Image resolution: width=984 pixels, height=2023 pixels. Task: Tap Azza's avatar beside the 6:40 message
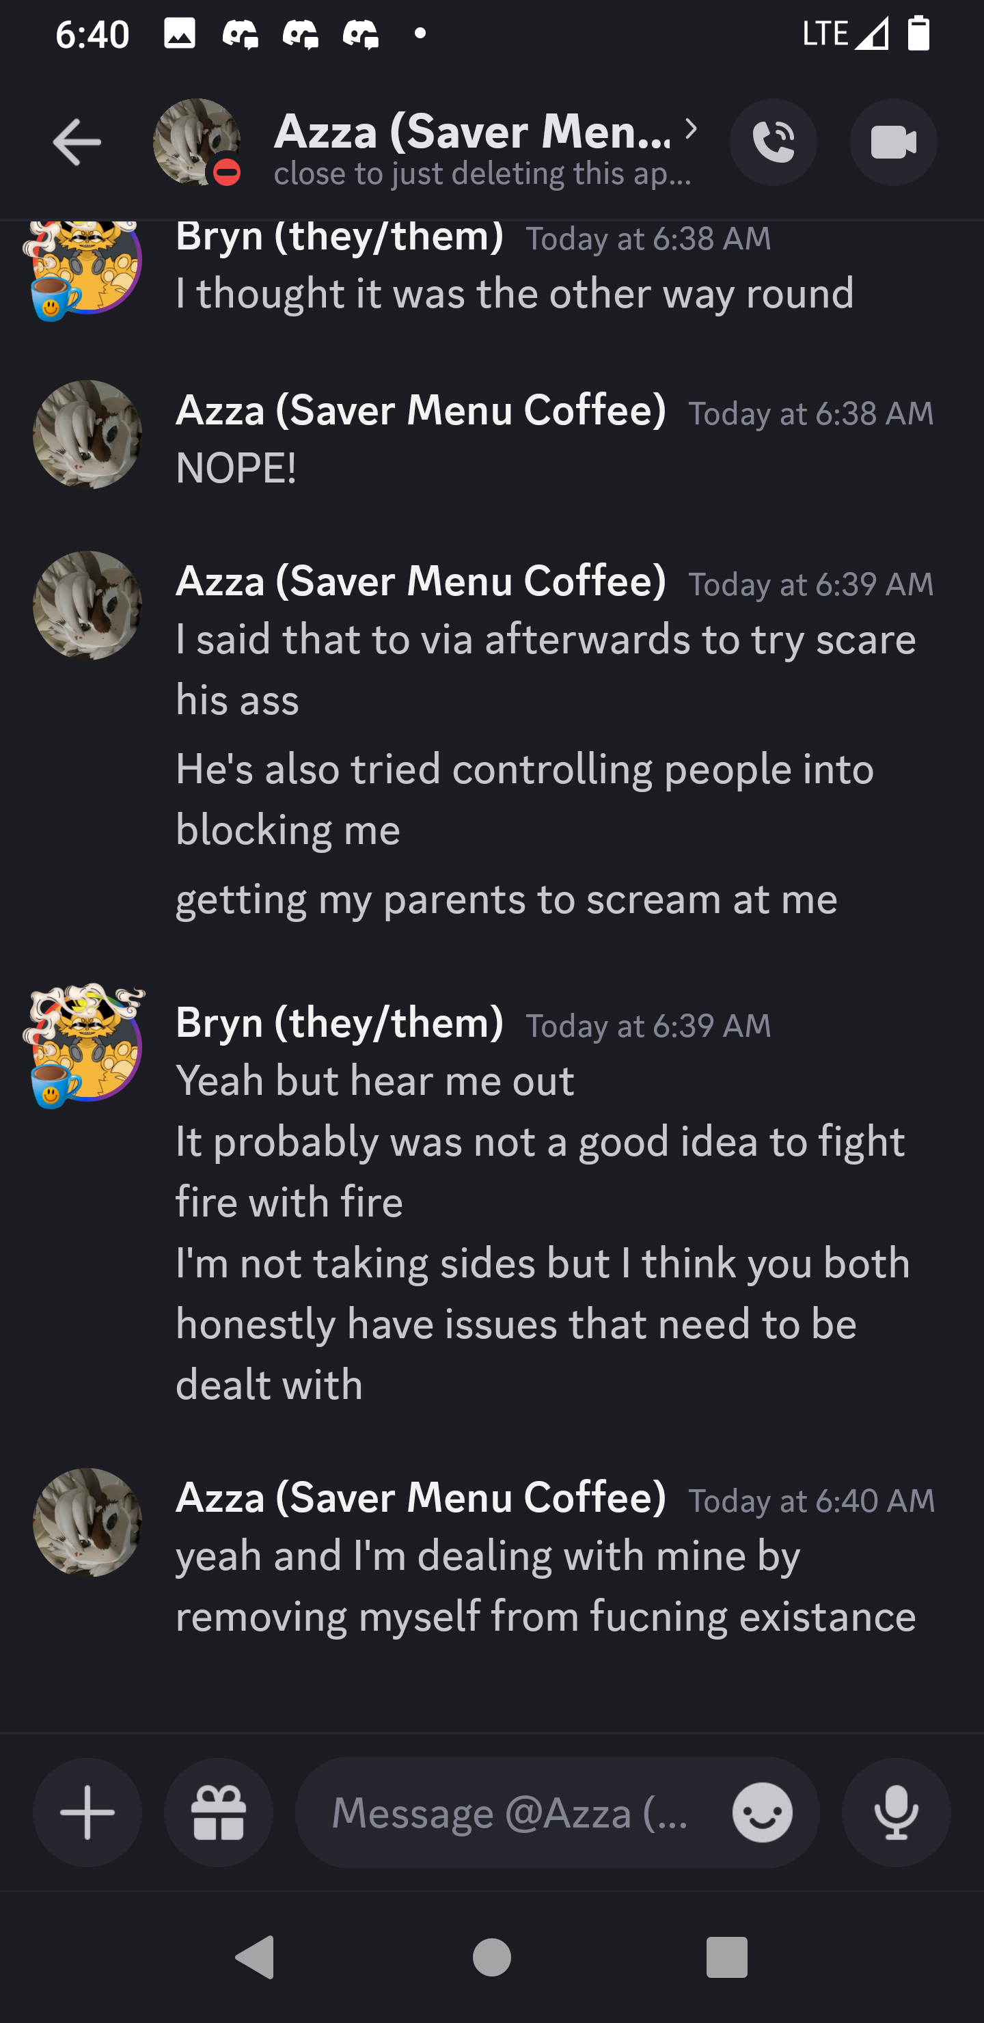(87, 1522)
